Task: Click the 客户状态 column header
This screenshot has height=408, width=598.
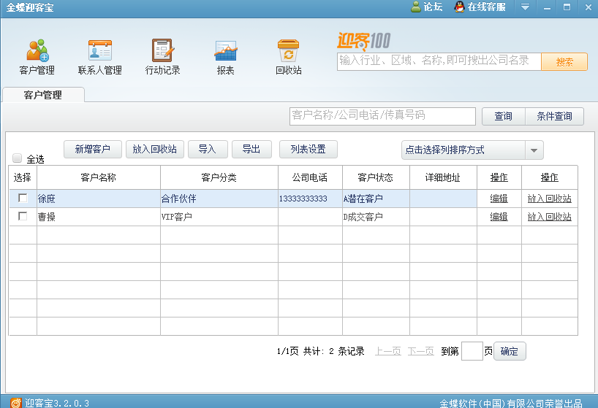Action: tap(376, 177)
